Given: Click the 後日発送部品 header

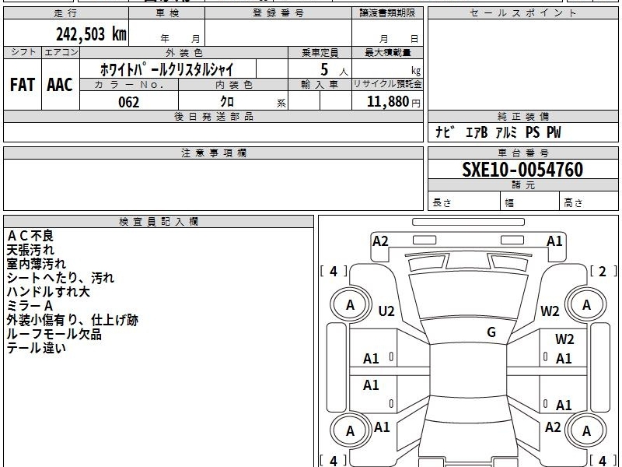Looking at the screenshot, I should tap(213, 116).
